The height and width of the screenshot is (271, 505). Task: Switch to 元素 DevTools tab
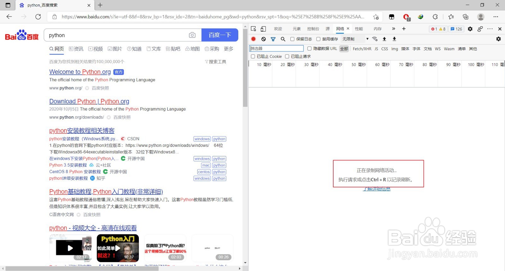[297, 29]
